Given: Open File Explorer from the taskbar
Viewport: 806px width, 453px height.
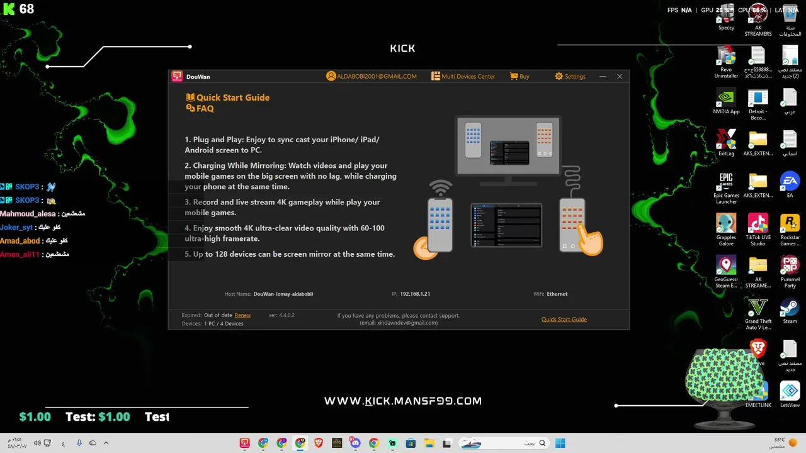Looking at the screenshot, I should tap(429, 443).
